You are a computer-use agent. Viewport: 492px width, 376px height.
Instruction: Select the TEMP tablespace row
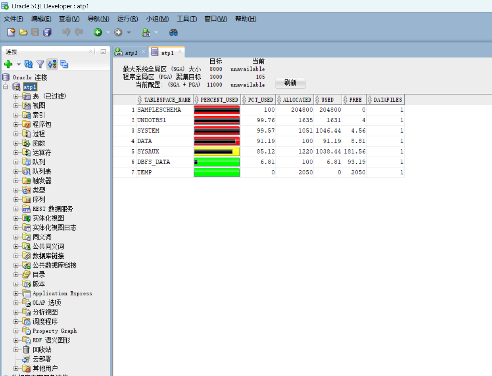coord(259,172)
